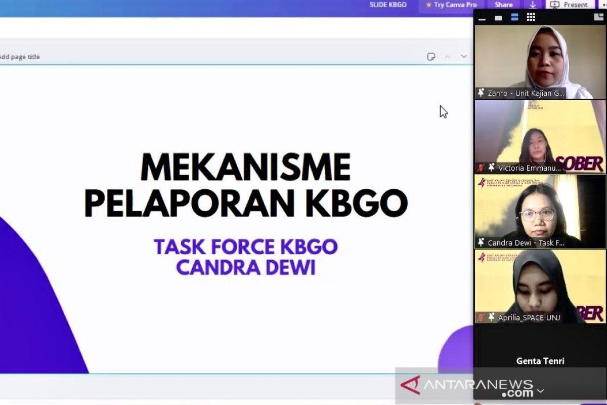Click the Present button
Screen dimensions: 607x405
point(570,5)
